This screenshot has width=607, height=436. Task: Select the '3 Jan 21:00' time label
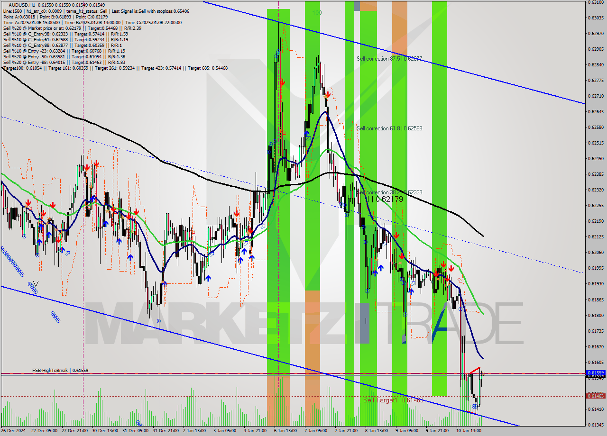(255, 431)
